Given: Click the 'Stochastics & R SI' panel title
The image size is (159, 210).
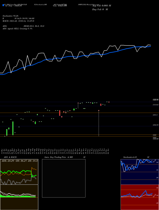Looking at the screenshot, I should (x=136, y=157).
